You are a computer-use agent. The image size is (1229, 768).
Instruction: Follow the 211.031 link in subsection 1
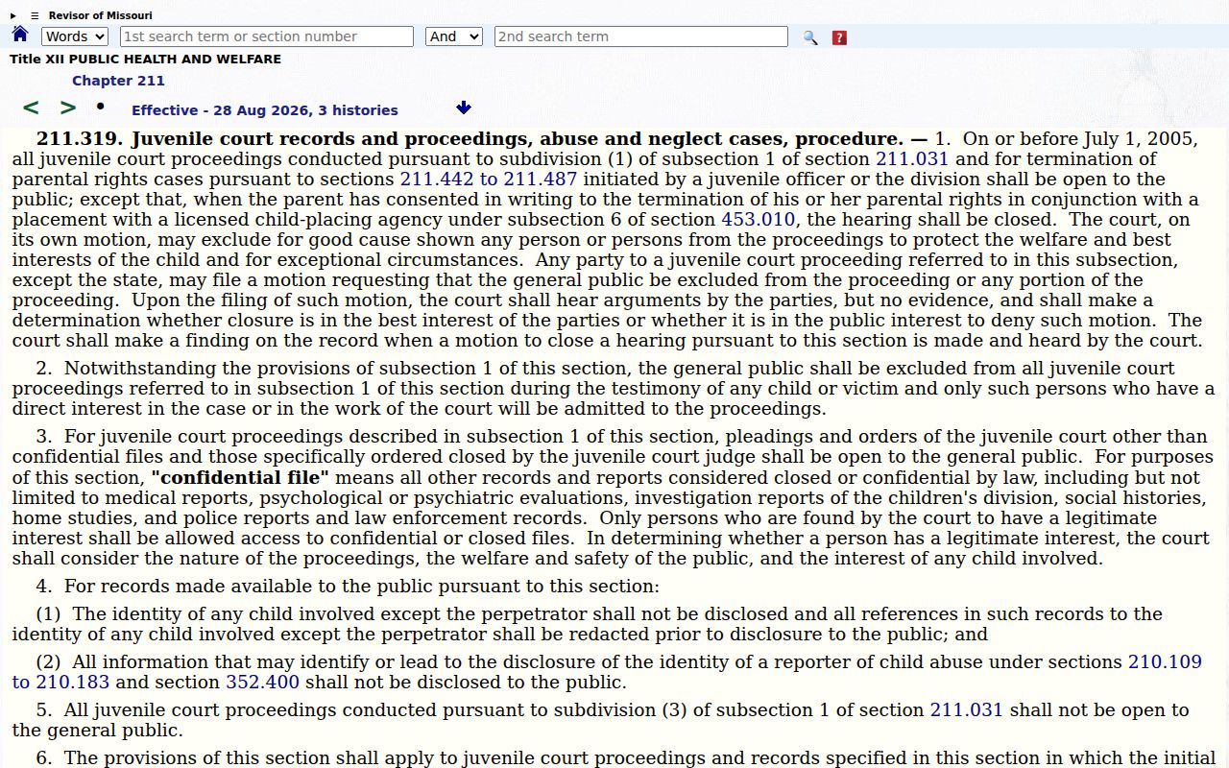click(x=912, y=159)
